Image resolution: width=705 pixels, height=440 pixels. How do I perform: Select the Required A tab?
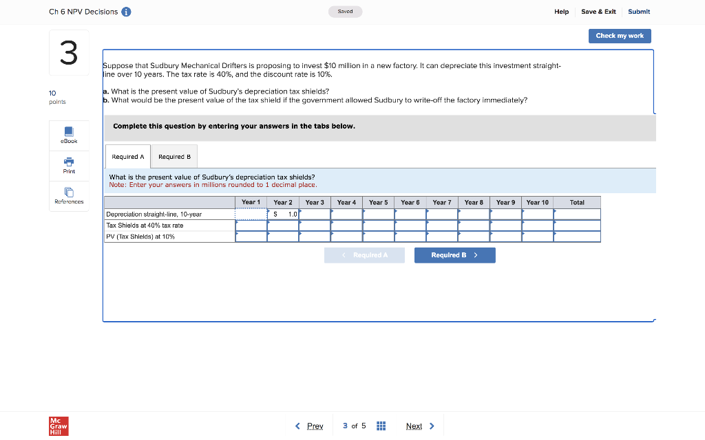[127, 156]
